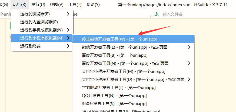Select 运行到小程序模拟器(M) entry
This screenshot has height=112, width=236.
[42, 38]
